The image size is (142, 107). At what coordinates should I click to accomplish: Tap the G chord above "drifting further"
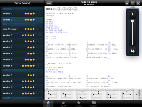87,43
